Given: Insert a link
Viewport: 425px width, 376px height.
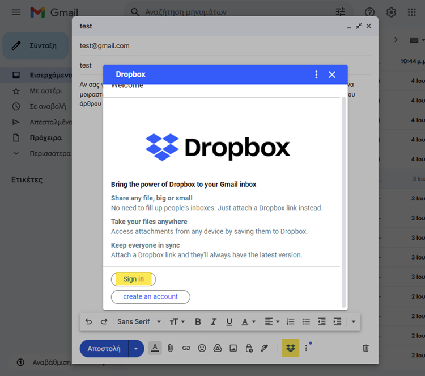Looking at the screenshot, I should [x=186, y=348].
